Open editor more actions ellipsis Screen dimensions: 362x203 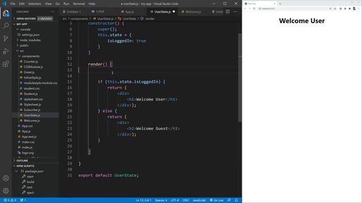click(x=235, y=11)
